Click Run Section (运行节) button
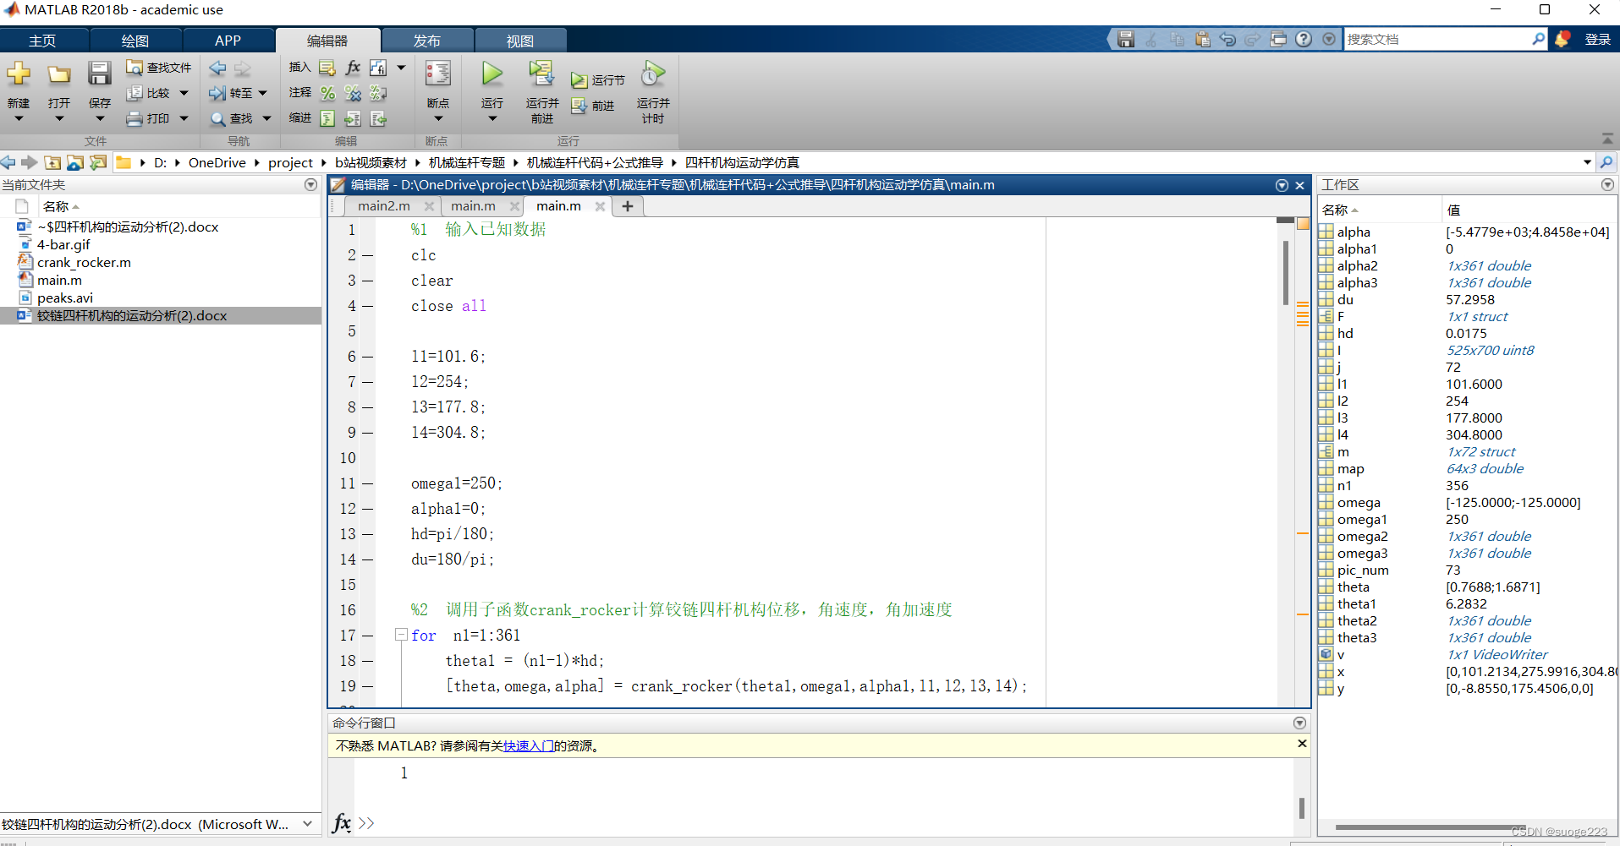 pos(597,80)
